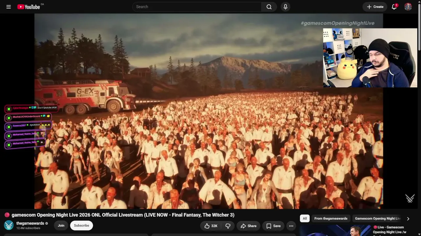Open the account avatar menu
The image size is (421, 236).
pos(408,7)
